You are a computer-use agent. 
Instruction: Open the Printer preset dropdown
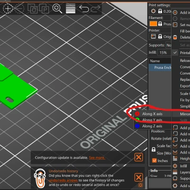point(161,37)
